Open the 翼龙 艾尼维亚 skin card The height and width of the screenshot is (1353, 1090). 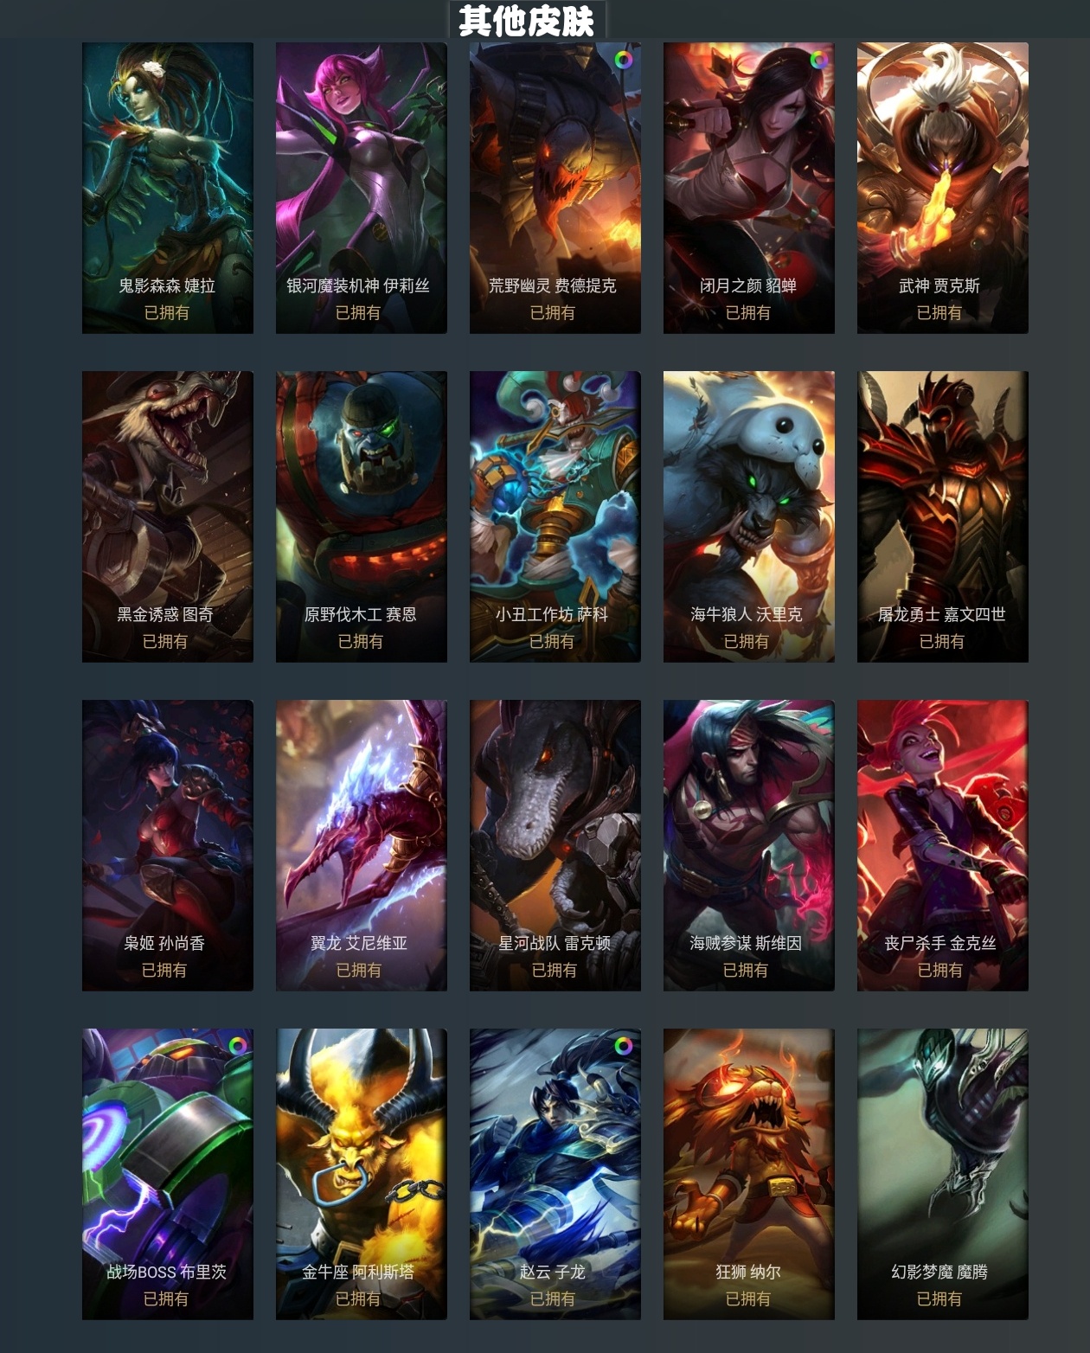362,845
